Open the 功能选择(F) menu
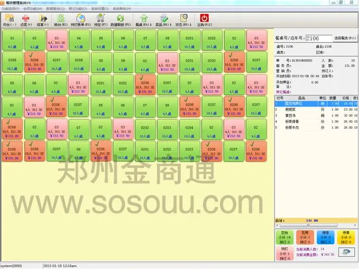 10,8
